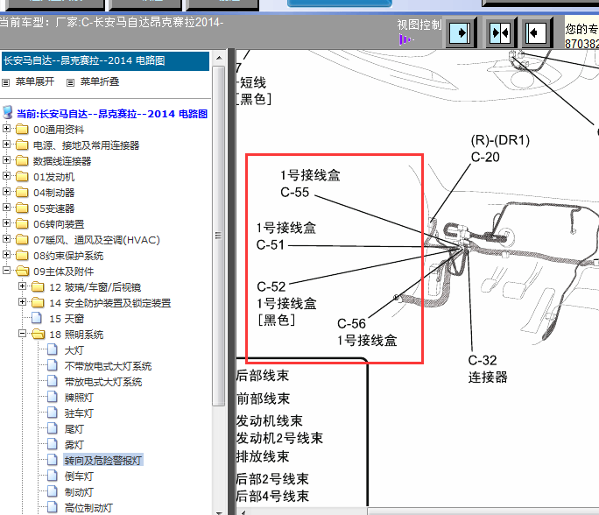Click the document icon beside 驻车灯
599x515 pixels.
tap(52, 413)
